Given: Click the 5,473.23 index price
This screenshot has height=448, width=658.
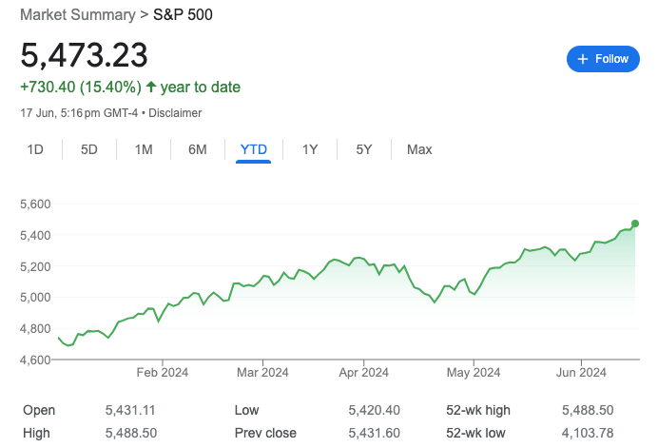Looking at the screenshot, I should tap(85, 54).
